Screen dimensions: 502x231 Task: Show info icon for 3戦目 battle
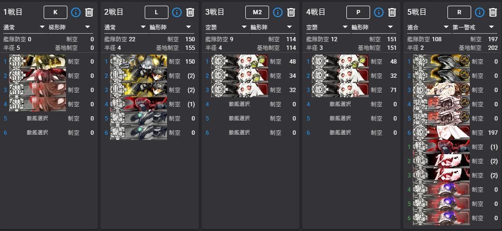point(278,12)
